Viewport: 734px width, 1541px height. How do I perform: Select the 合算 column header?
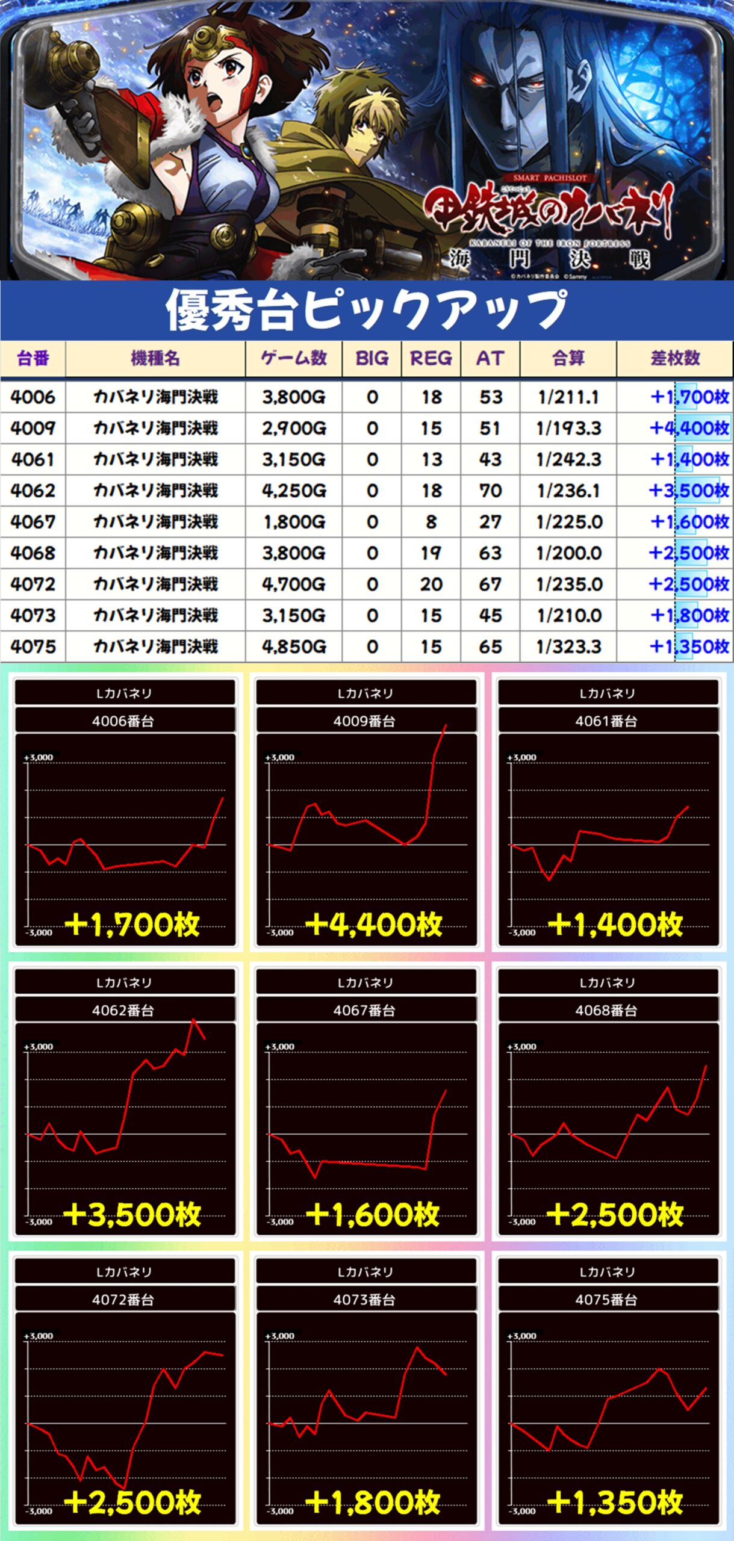click(568, 359)
